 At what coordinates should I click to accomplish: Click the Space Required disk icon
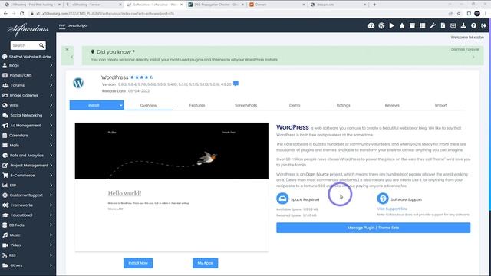pos(282,199)
